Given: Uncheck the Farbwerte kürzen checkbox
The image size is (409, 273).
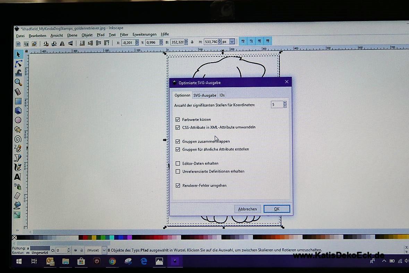Looking at the screenshot, I should pos(178,119).
